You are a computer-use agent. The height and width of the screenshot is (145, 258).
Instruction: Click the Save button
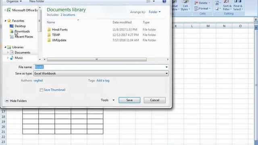pyautogui.click(x=129, y=100)
